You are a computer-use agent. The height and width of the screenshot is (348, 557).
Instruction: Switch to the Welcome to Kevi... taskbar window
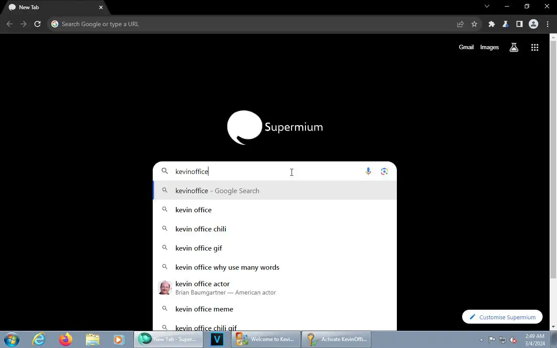[266, 339]
